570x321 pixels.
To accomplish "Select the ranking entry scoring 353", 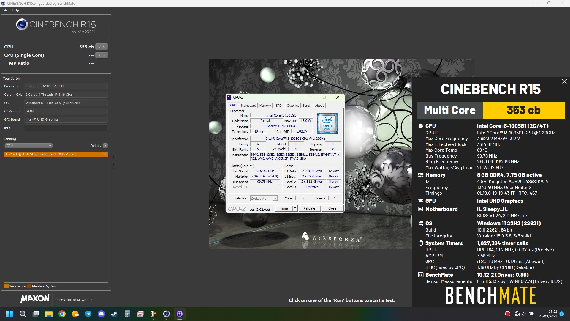I will coord(56,154).
